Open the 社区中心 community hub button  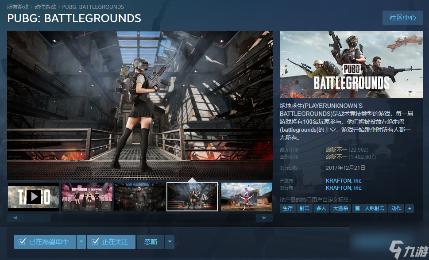coord(402,18)
